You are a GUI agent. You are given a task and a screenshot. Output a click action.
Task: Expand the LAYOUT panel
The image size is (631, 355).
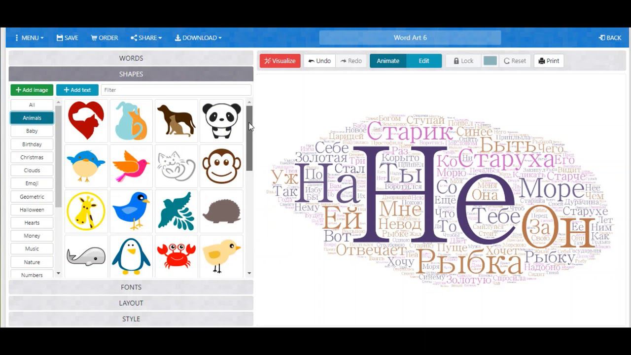pos(131,303)
